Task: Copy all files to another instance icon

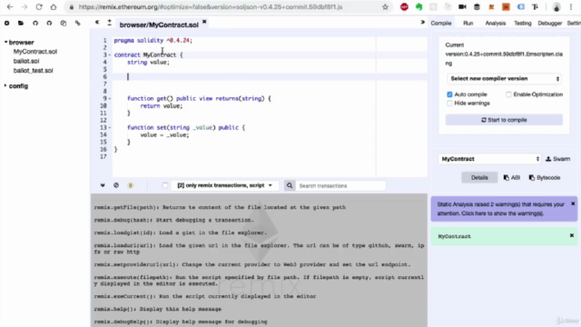Action: click(x=64, y=23)
